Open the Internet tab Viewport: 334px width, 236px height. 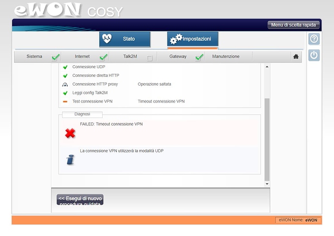[x=82, y=57]
